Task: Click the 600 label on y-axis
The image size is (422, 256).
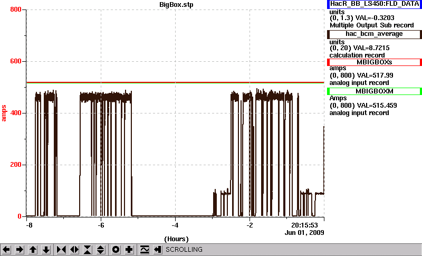Action: pos(16,61)
